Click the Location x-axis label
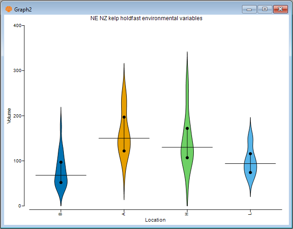Screen dimensions: 293x229 155,220
